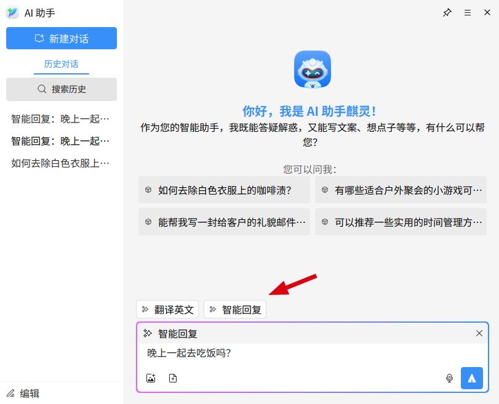Click the sparkle icon on 智能回复 chip
Viewport: 499px width, 404px height.
(213, 309)
